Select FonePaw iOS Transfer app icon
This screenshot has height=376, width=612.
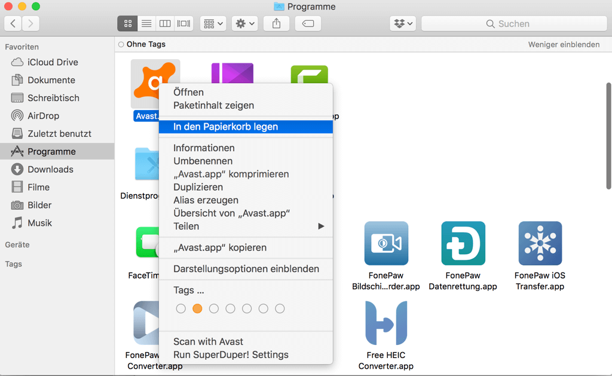(x=540, y=243)
